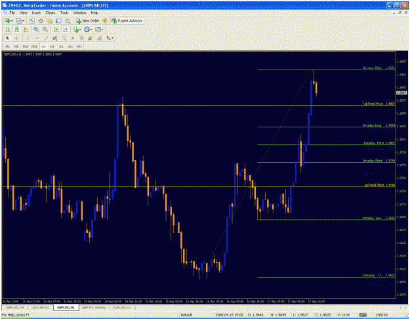
Task: Click the 'Default' profile in status bar
Action: 186,315
